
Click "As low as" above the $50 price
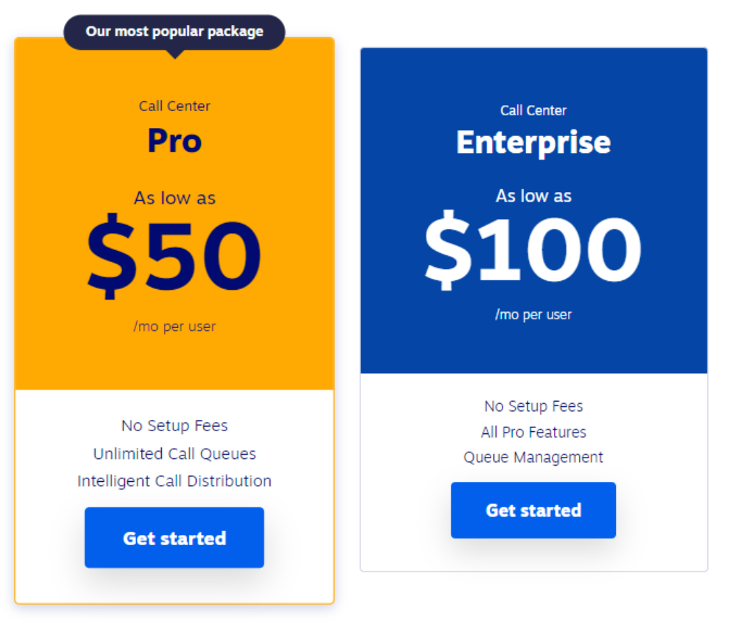tap(175, 198)
